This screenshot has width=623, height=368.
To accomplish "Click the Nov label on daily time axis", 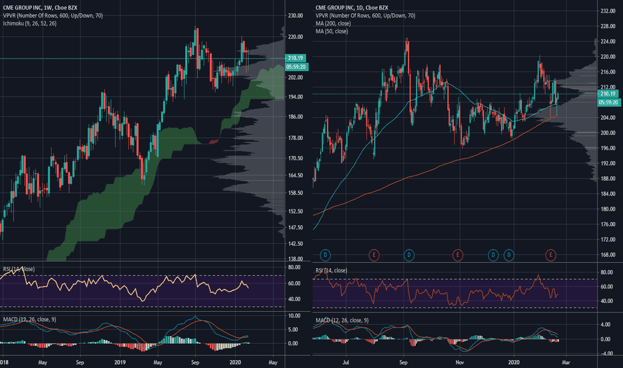I will 460,363.
